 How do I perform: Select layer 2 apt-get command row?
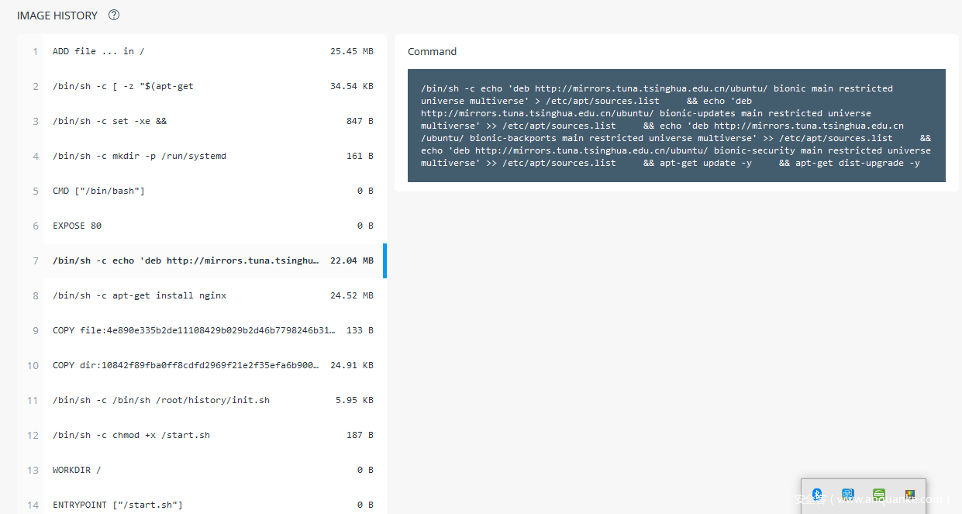pyautogui.click(x=202, y=86)
